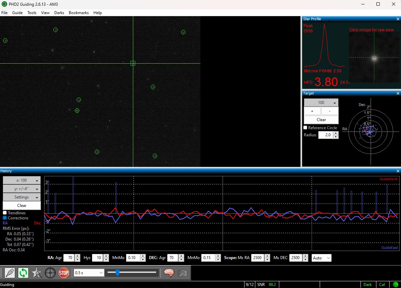
Task: Auto-select a guide star
Action: [x=37, y=273]
